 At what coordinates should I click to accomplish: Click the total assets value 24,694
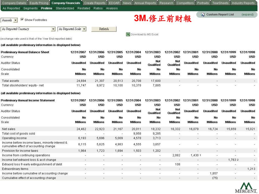[81, 81]
